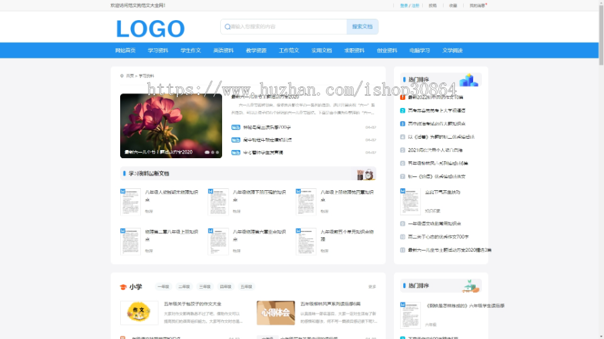Open 文学阅读 navigation item
Screen dimensions: 604x339
point(452,50)
